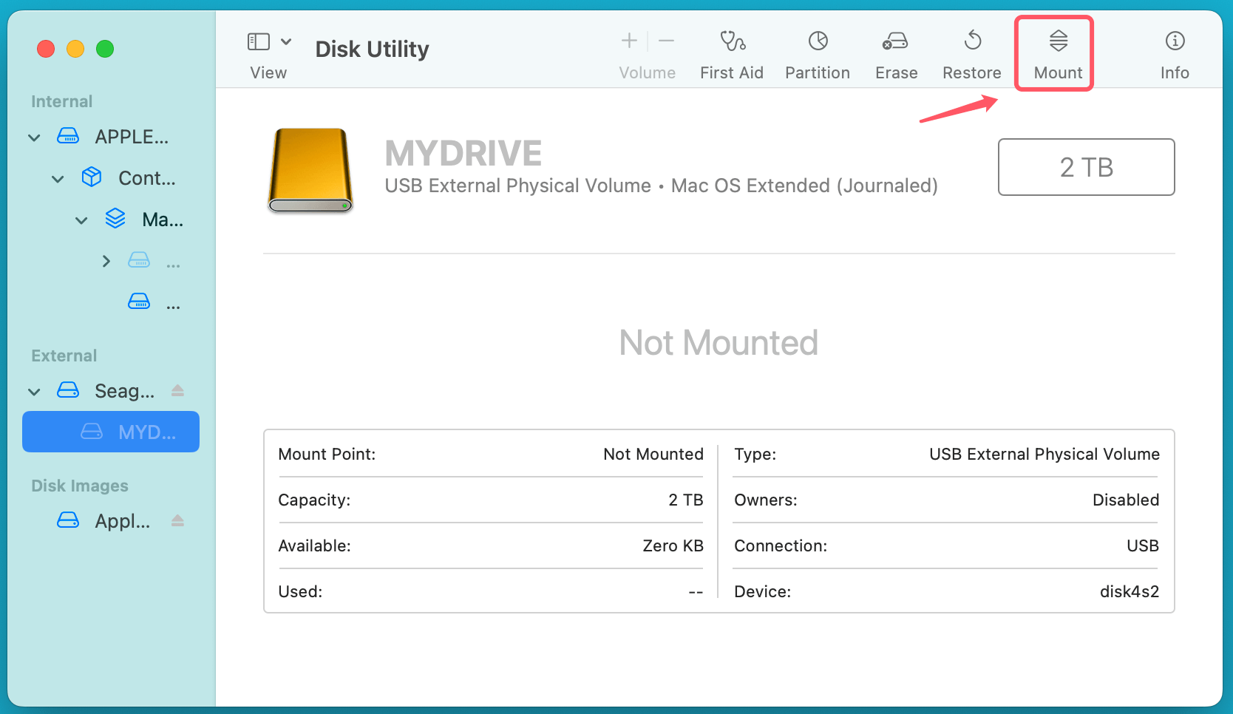Click the Not Mounted value beside Mount Point
The height and width of the screenshot is (714, 1233).
[653, 454]
